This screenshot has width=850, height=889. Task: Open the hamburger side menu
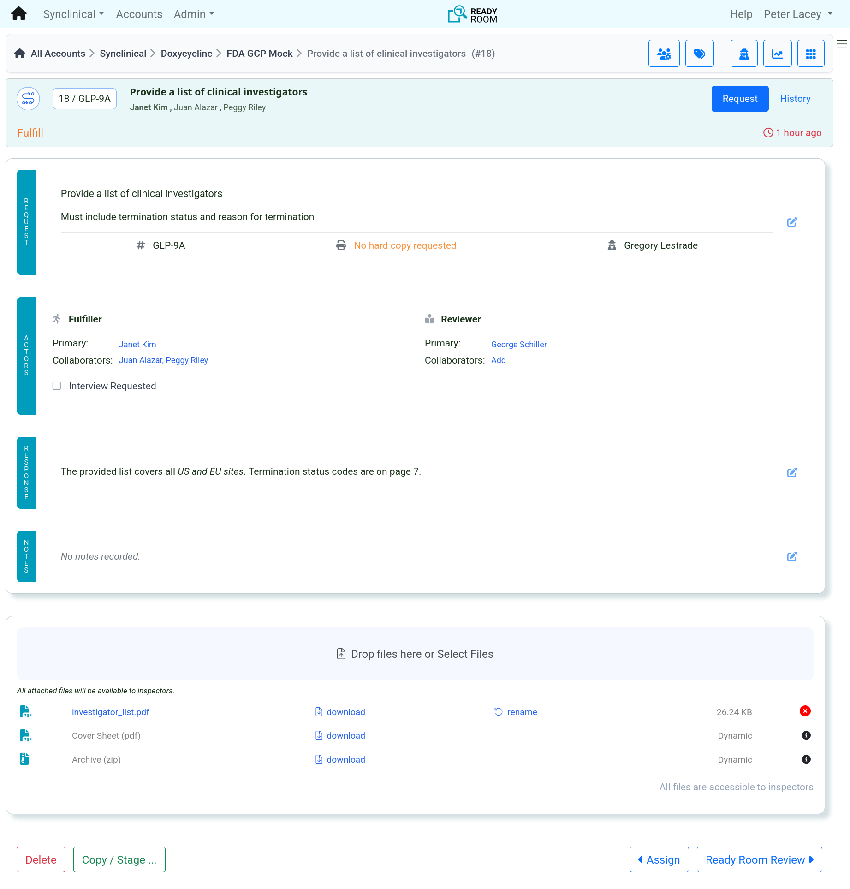point(842,44)
